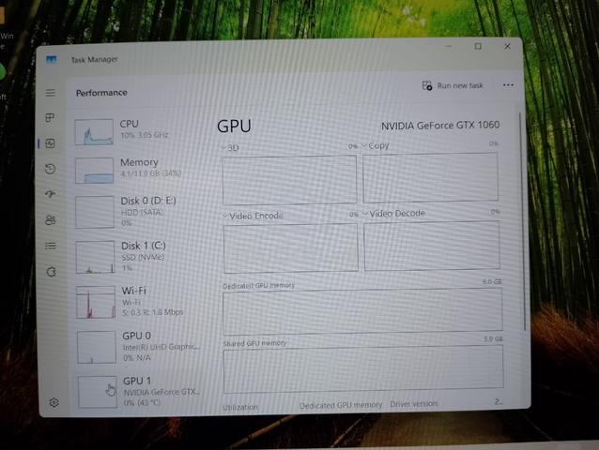Screen dimensions: 599x450
Task: Click the Performance page heading
Action: click(101, 93)
